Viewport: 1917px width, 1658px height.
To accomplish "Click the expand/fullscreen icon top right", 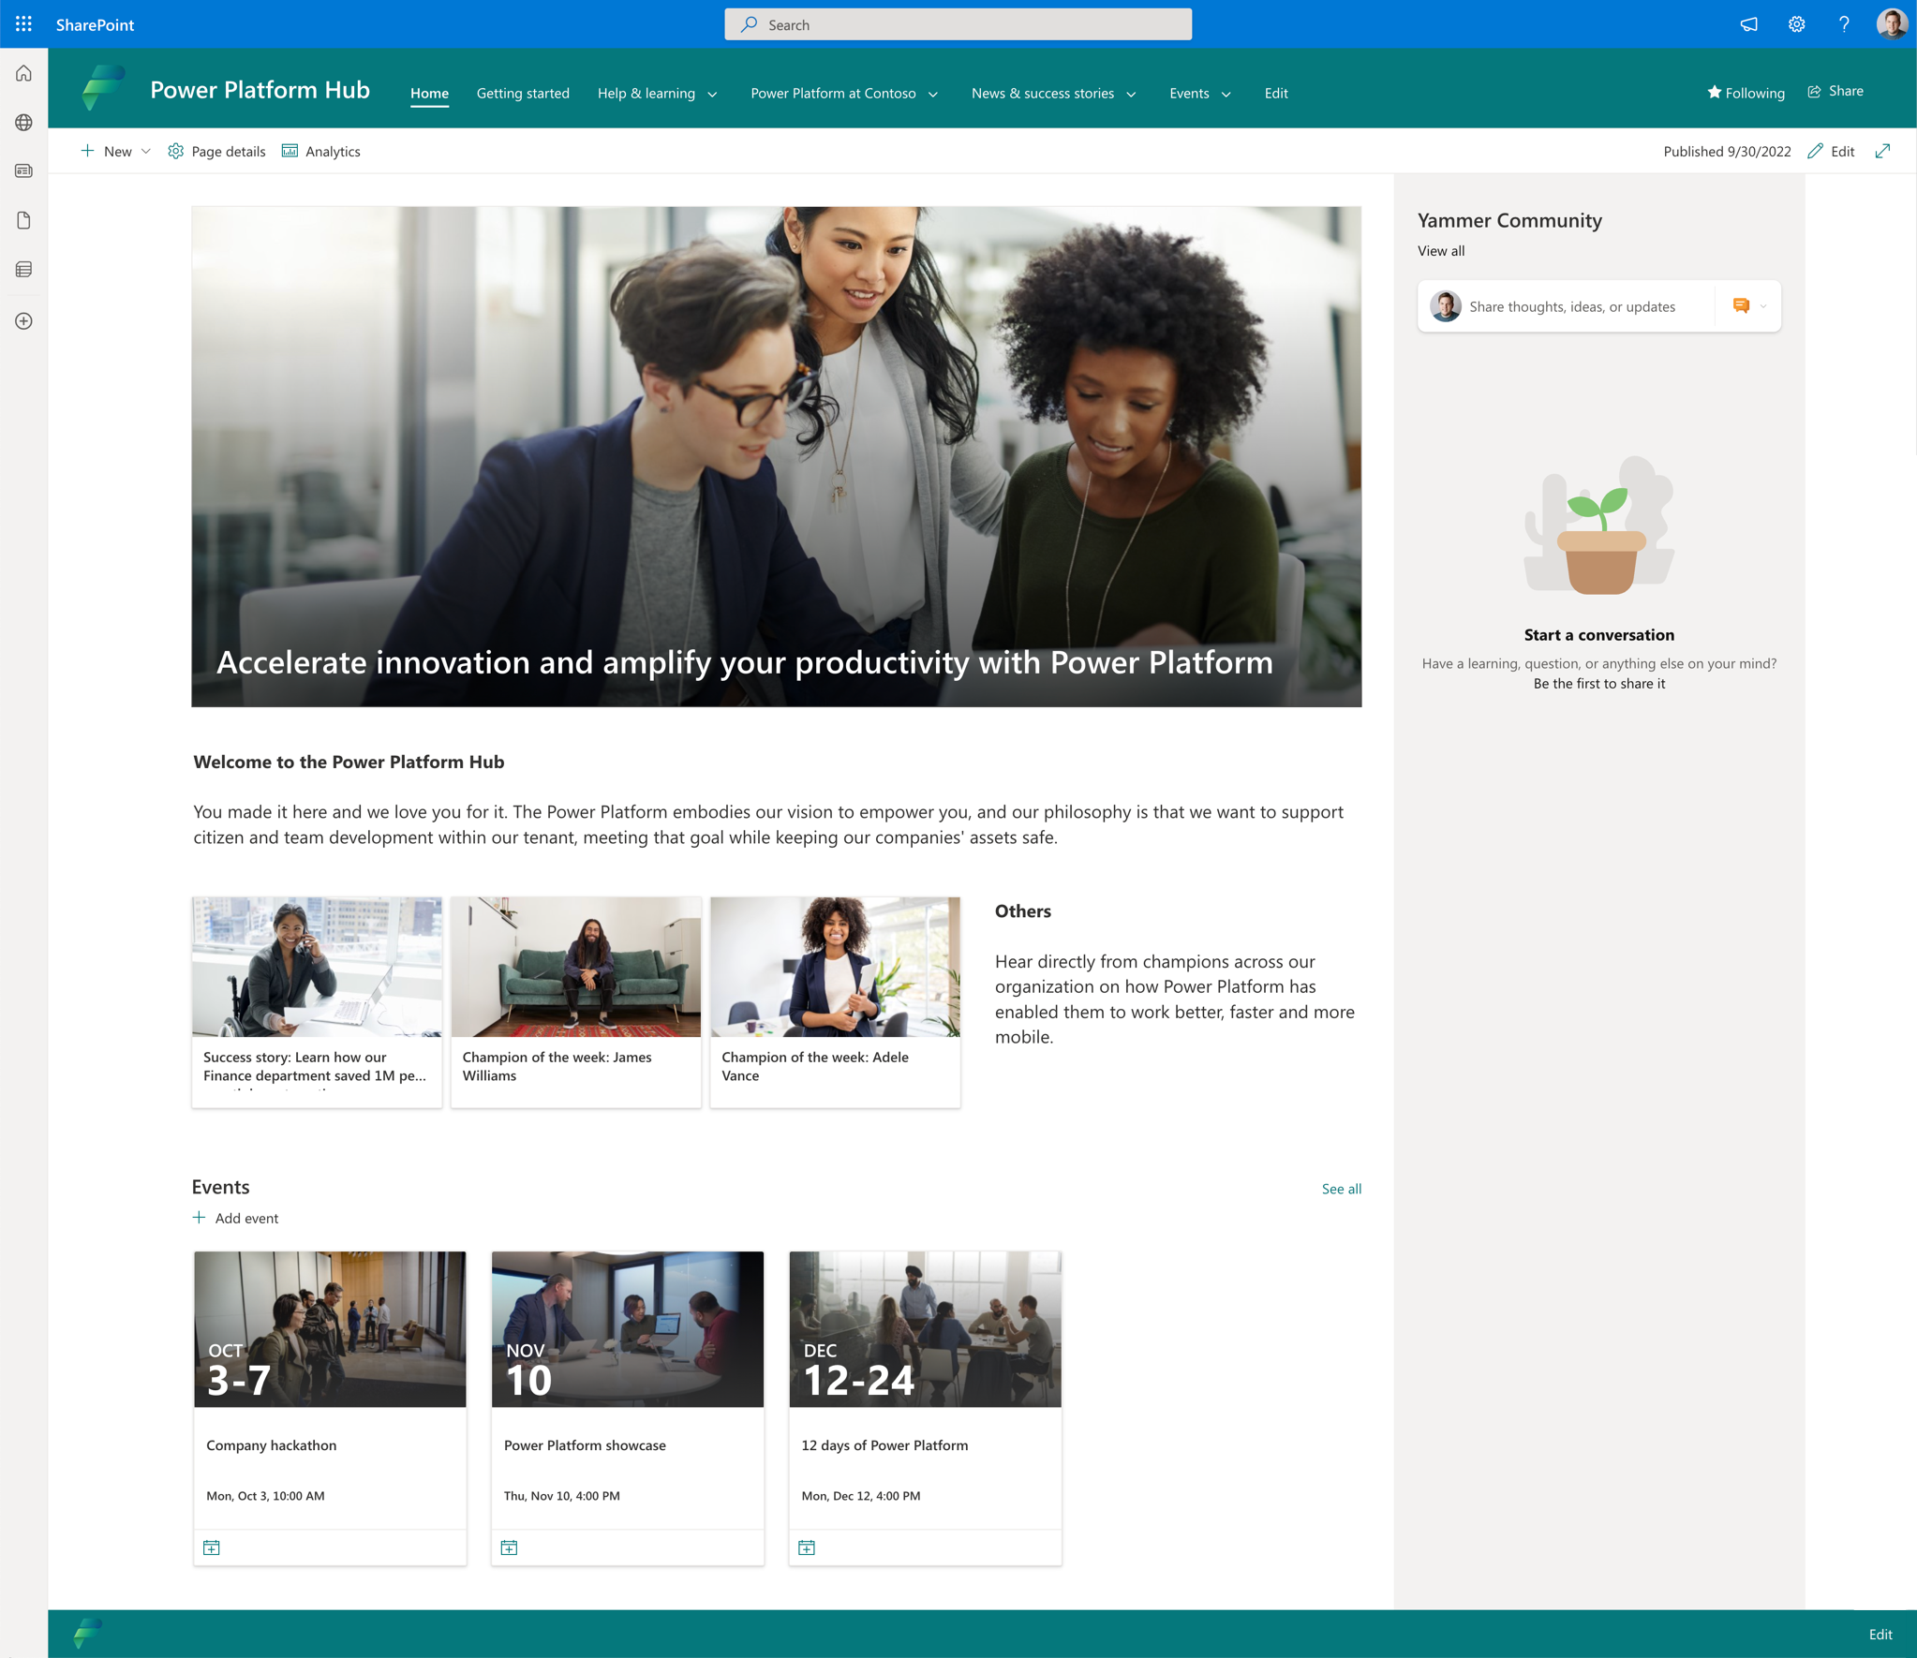I will 1889,150.
